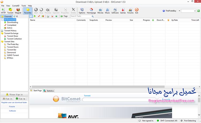The height and width of the screenshot is (123, 201).
Task: Click the greyed-out Start button
Action: click(36, 11)
